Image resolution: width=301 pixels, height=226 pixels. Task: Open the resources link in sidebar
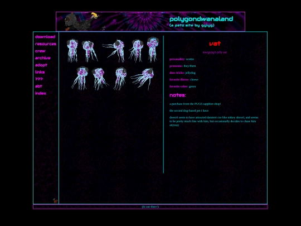tap(46, 44)
